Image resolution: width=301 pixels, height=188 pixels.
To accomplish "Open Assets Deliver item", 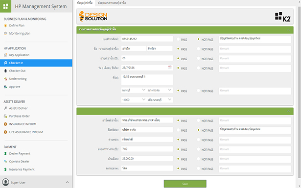I will pyautogui.click(x=18, y=108).
